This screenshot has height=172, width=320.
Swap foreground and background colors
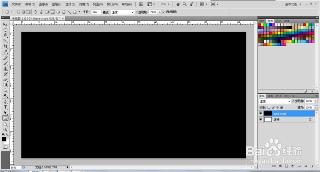coord(7,135)
